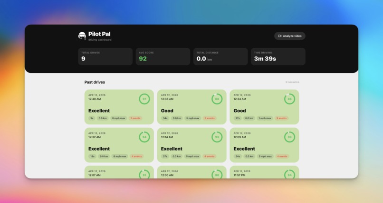Click the '27s' duration chip
Viewport: 383px width, 203px height.
point(238,118)
